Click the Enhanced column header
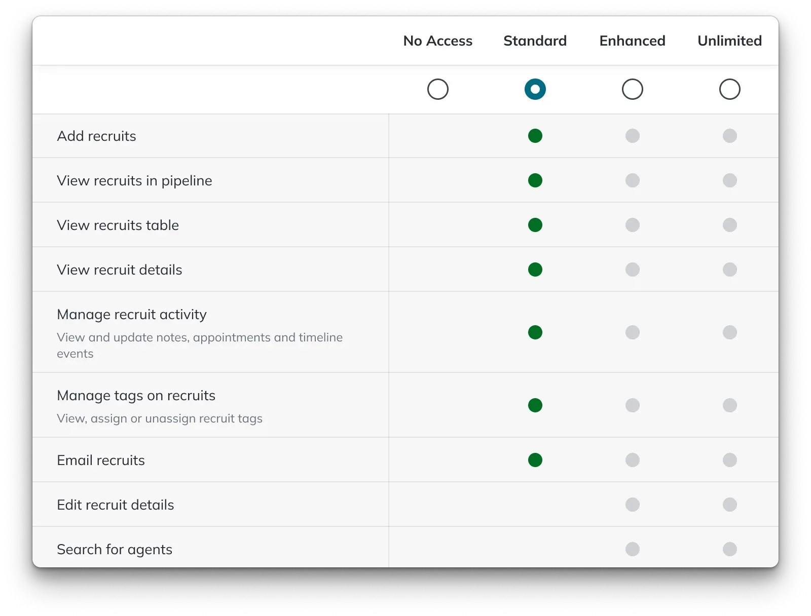This screenshot has width=811, height=616. pyautogui.click(x=633, y=41)
